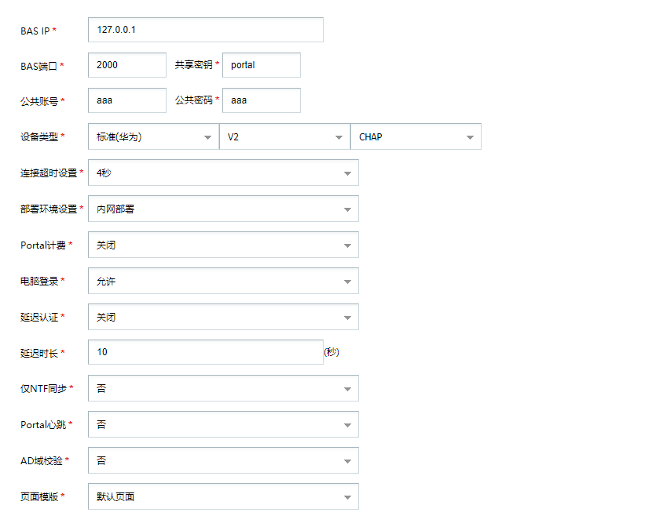The height and width of the screenshot is (516, 656).
Task: Open the AD域校验 dropdown
Action: tap(223, 460)
